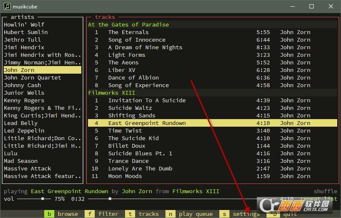
Task: Play track The Aeons
Action: click(213, 62)
